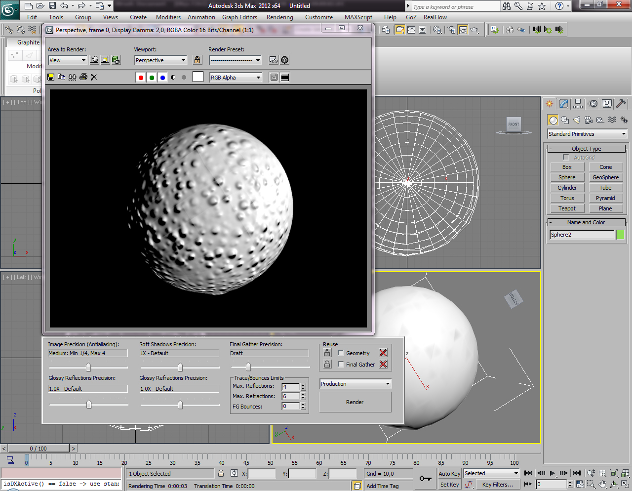The width and height of the screenshot is (632, 491).
Task: Click the Teapot primitive button
Action: click(567, 208)
